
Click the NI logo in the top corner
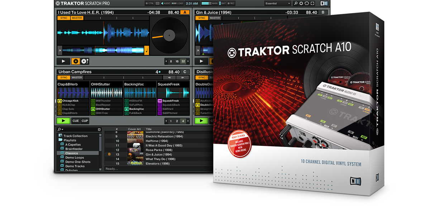(324, 3)
